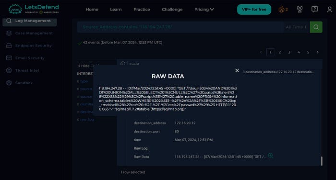
Task: Open the achievements badge icon
Action: coord(300,9)
